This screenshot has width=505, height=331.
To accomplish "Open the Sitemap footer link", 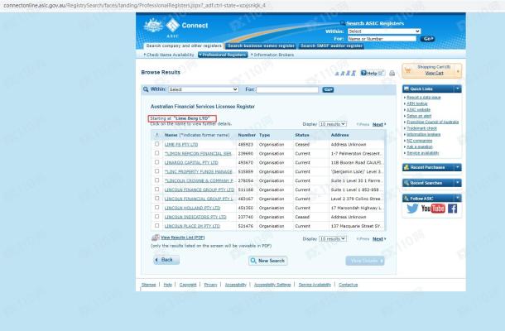I will click(148, 285).
